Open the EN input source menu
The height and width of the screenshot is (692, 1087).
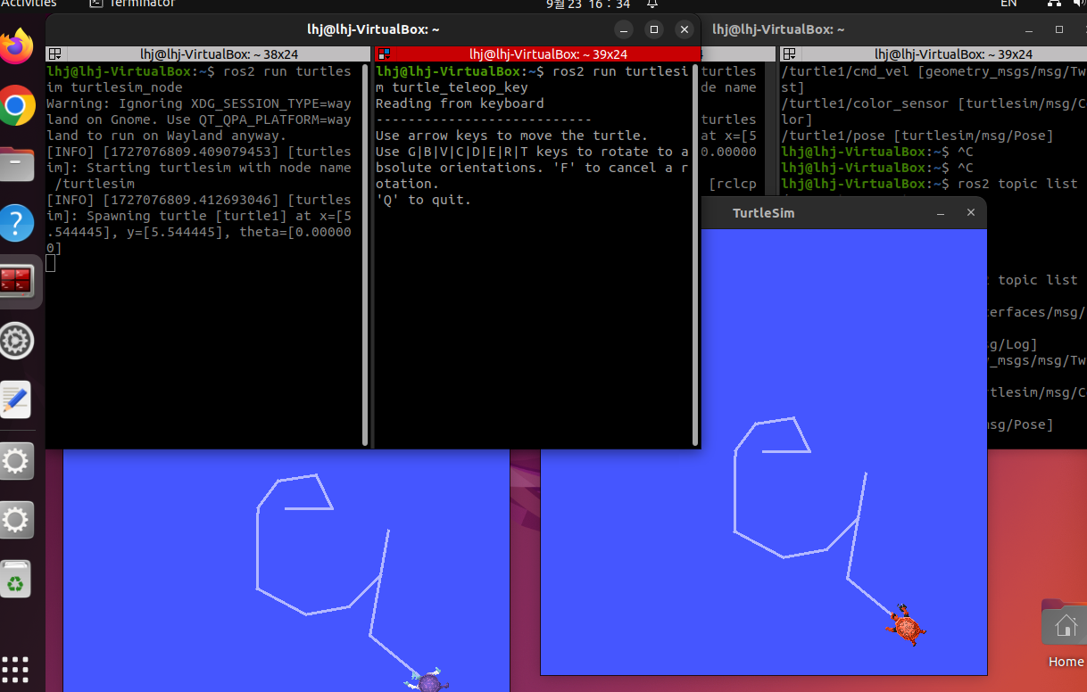1008,4
